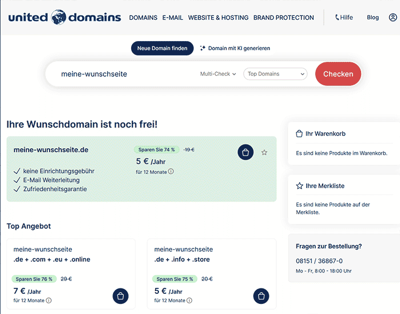Star meine-wunschseite.de to add to Merkliste

tap(265, 152)
